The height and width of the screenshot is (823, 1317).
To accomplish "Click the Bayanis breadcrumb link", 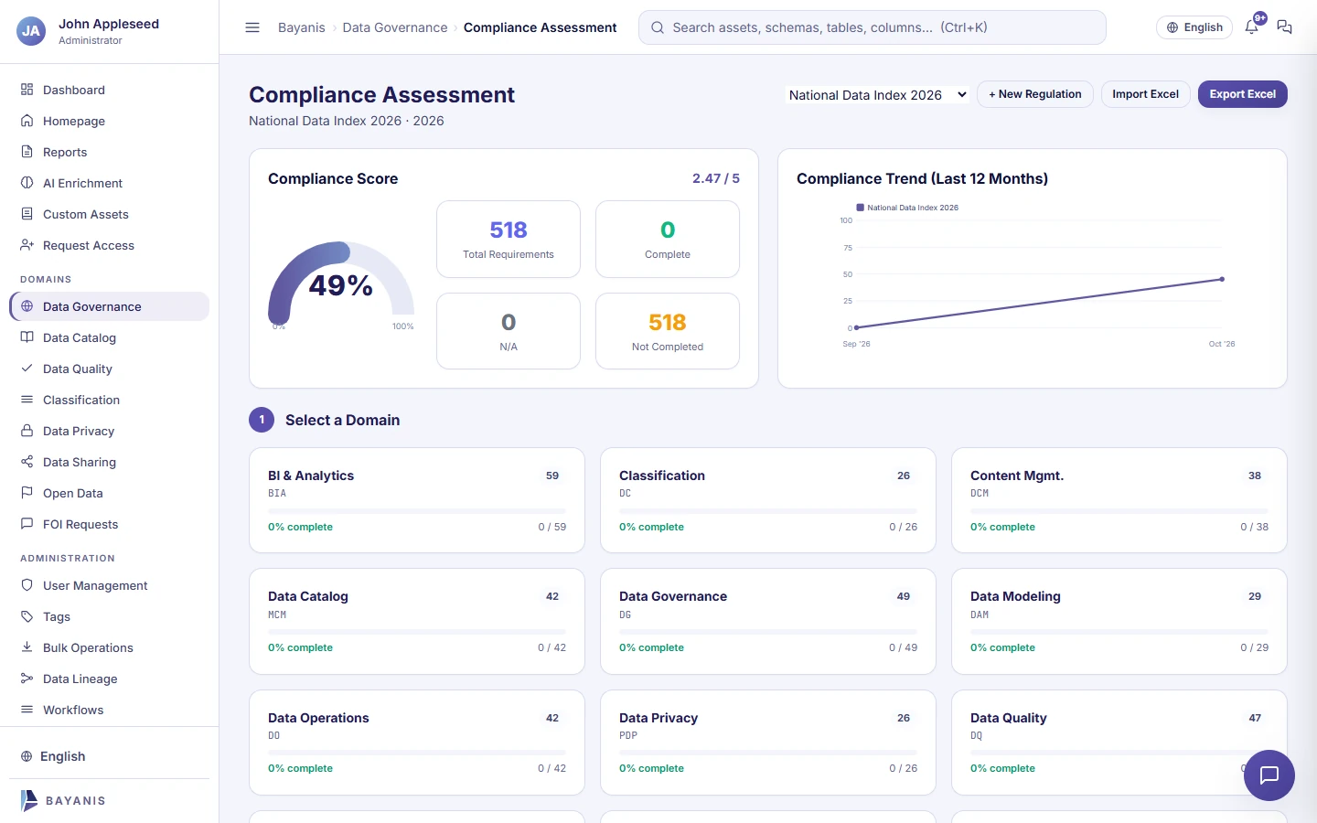I will click(x=302, y=27).
